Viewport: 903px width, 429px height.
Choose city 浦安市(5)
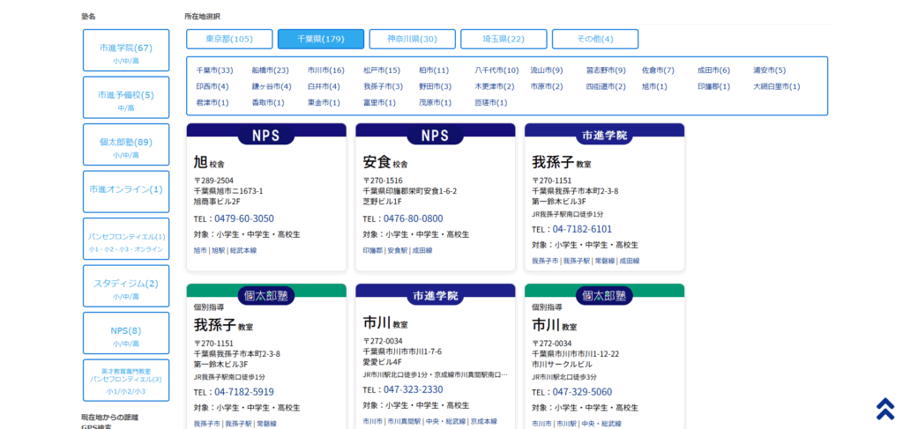coord(769,70)
